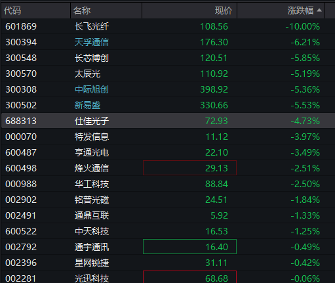Click price 72.93

tap(216, 121)
